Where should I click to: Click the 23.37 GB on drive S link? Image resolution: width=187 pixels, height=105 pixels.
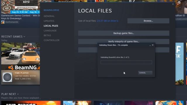(108, 21)
